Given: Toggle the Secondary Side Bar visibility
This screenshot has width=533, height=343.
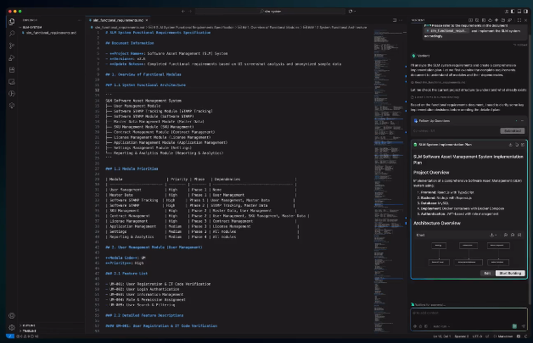Looking at the screenshot, I should [x=526, y=12].
